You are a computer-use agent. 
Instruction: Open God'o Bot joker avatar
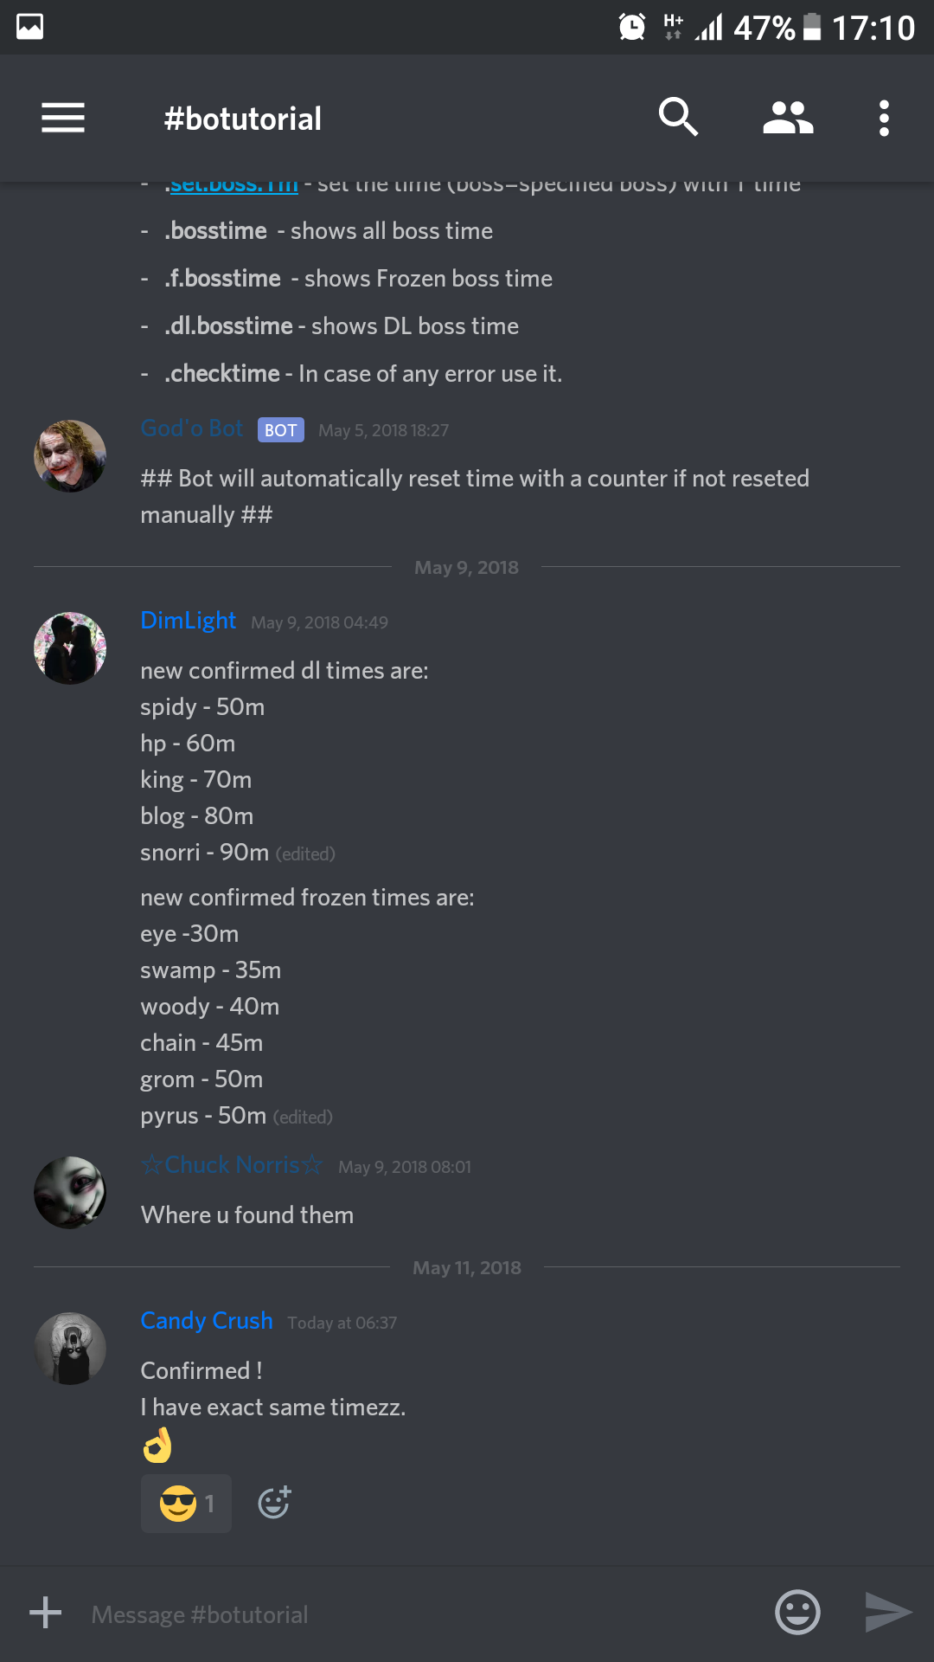[70, 456]
